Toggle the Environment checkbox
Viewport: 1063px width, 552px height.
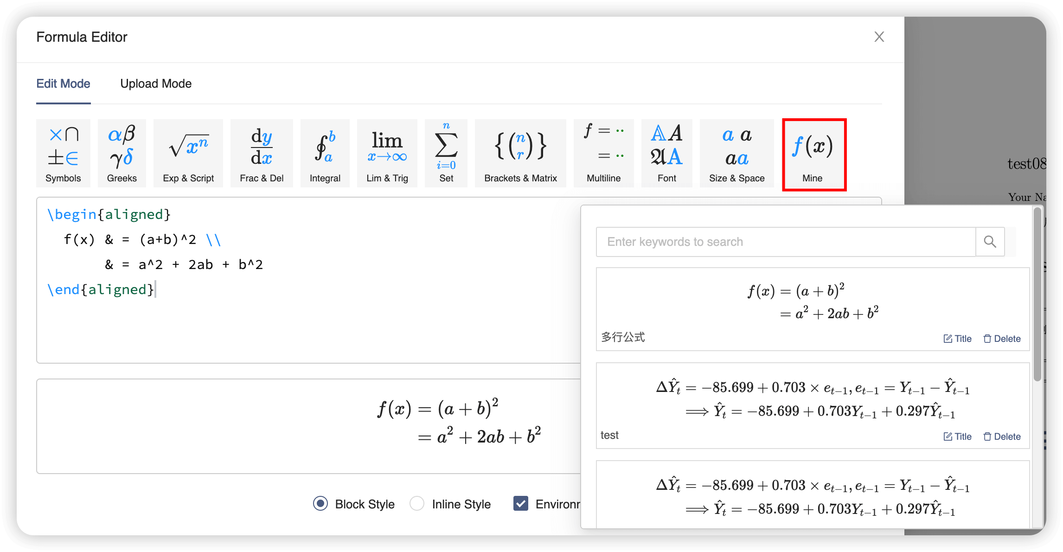click(520, 504)
